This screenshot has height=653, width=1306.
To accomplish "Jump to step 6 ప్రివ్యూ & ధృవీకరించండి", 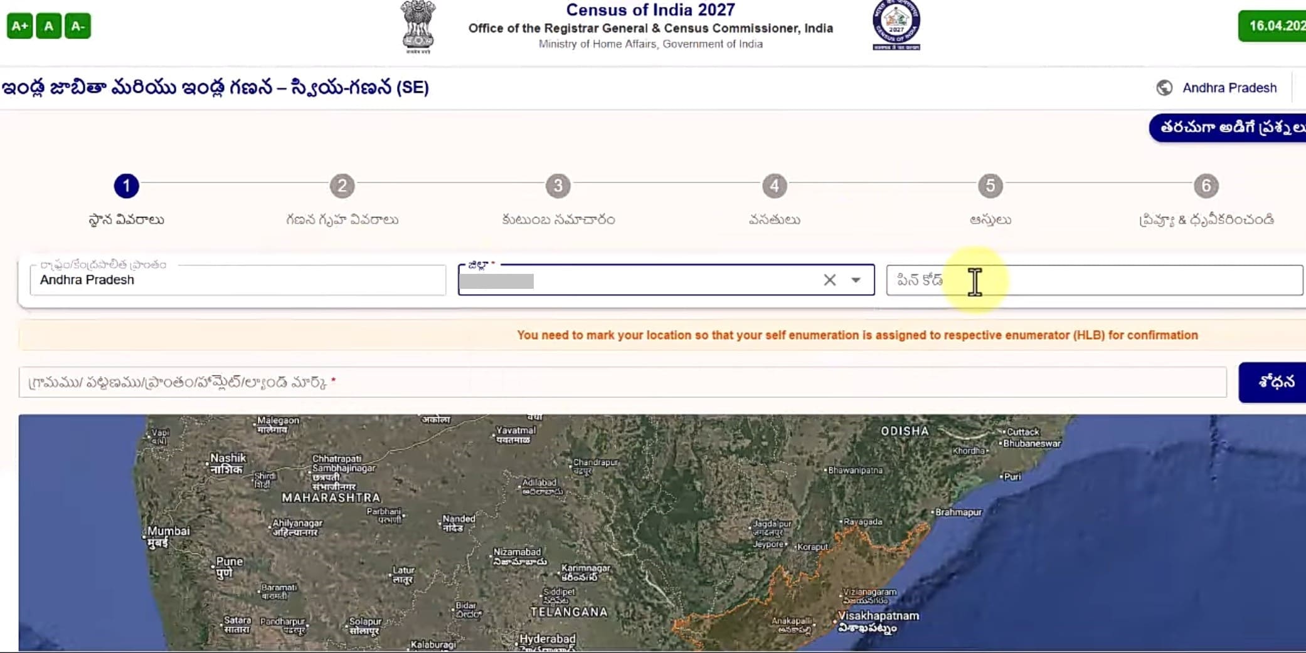I will 1206,185.
